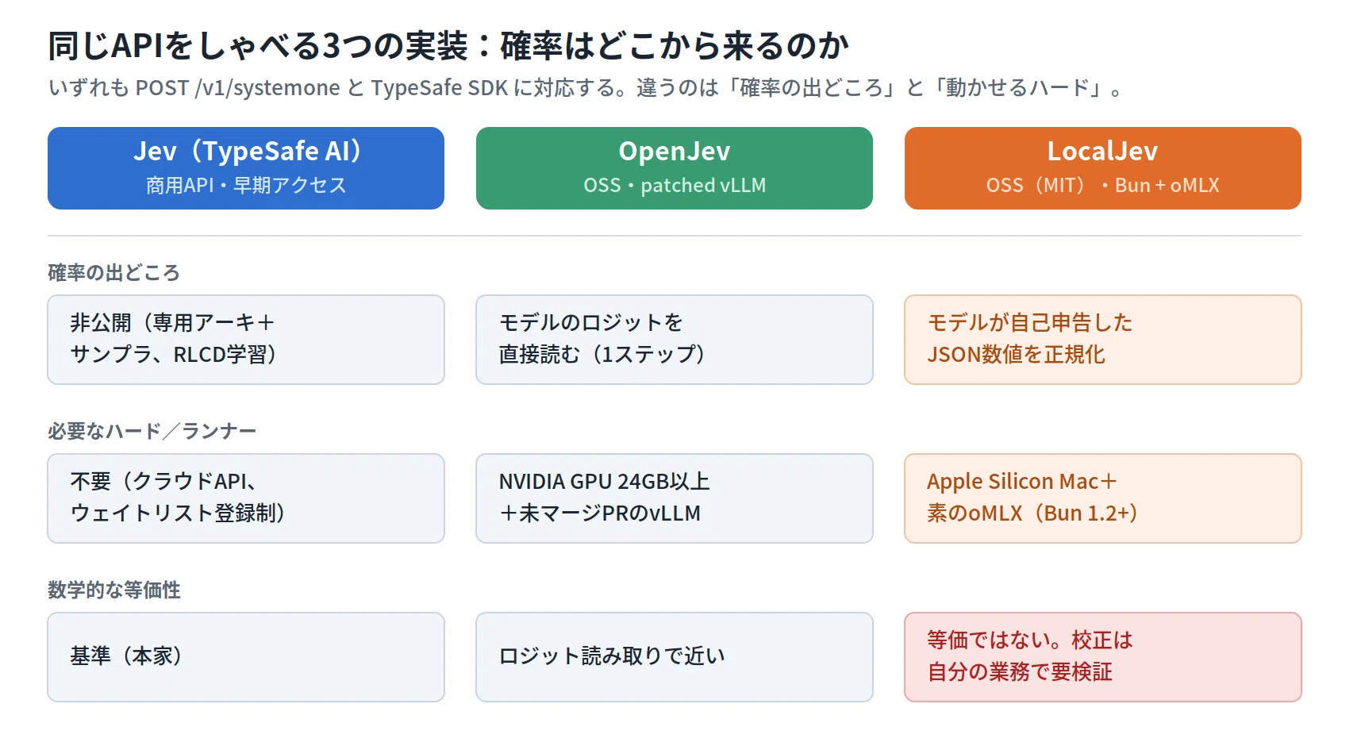
Task: Select the card Apple Silicon Mac＋素のoMLX
Action: point(1103,498)
